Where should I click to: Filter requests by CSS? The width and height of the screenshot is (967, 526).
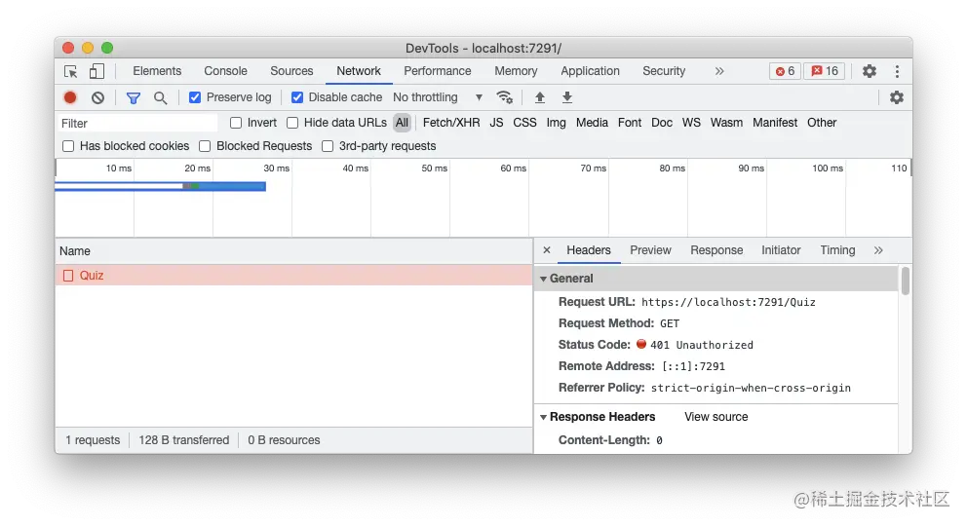click(x=524, y=123)
